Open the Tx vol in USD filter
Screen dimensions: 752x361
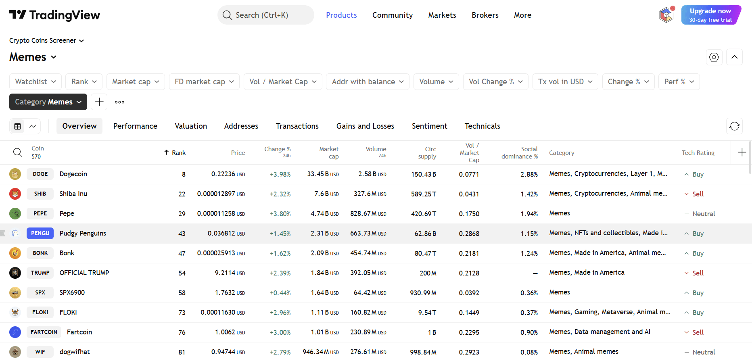565,82
